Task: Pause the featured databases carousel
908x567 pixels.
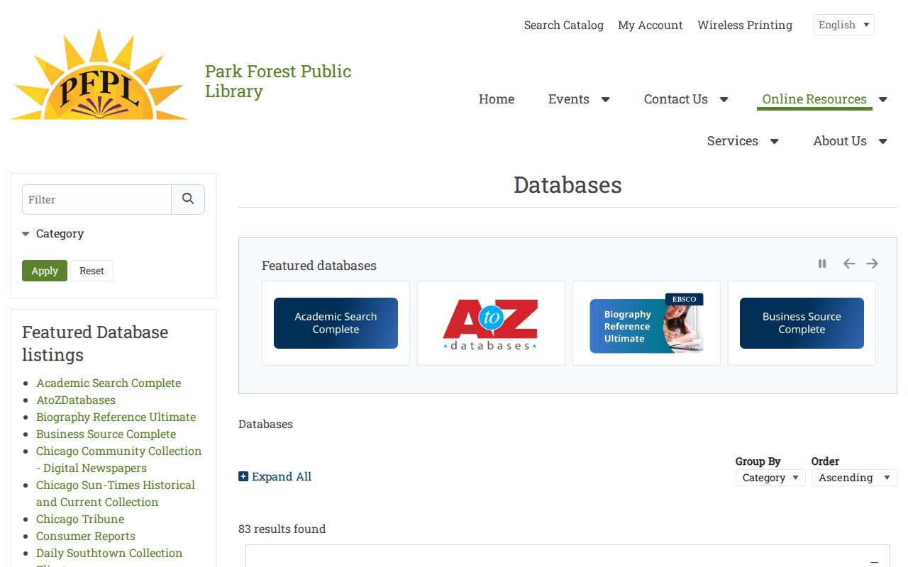Action: pos(822,264)
